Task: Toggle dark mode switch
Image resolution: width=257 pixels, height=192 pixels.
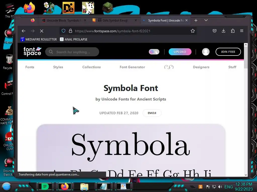Action: (154, 52)
